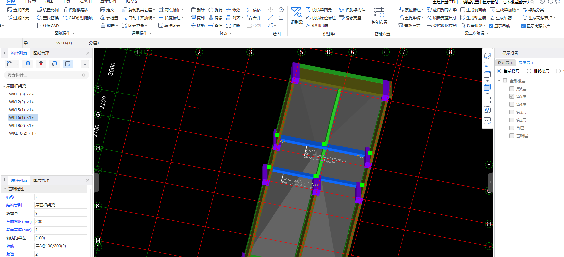Enable the 显示吊筋 checkbox
The height and width of the screenshot is (257, 564).
(x=491, y=26)
